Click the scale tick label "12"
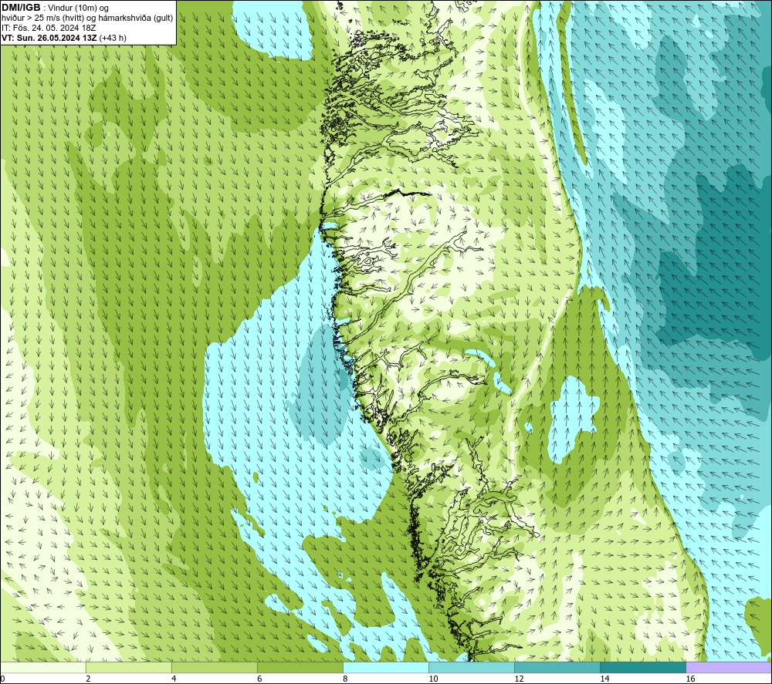The width and height of the screenshot is (772, 684). (519, 679)
